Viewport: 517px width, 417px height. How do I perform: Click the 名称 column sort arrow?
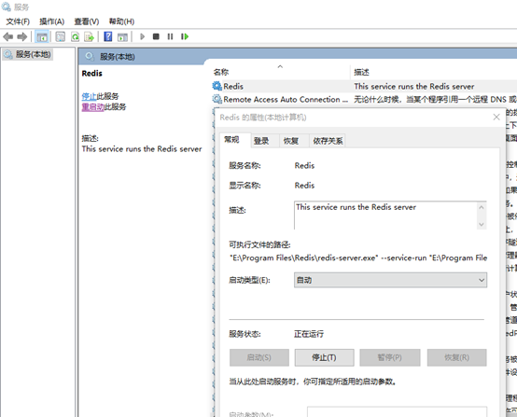click(280, 66)
